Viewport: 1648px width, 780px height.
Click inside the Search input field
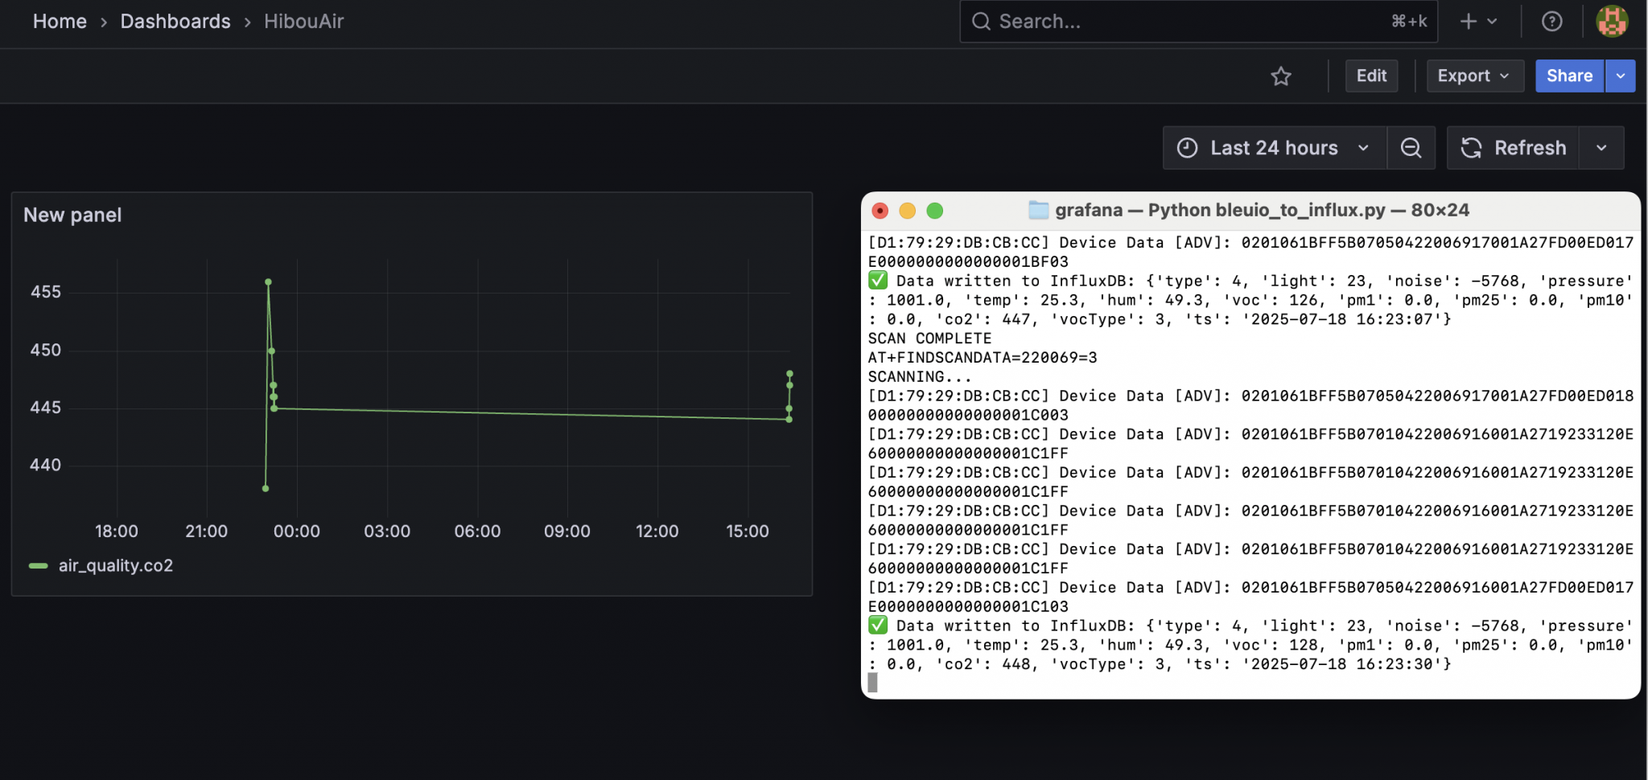pyautogui.click(x=1167, y=22)
